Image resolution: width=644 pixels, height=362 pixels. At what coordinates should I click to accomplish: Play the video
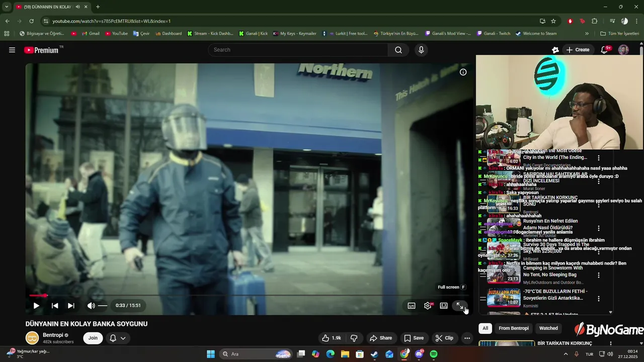(36, 306)
